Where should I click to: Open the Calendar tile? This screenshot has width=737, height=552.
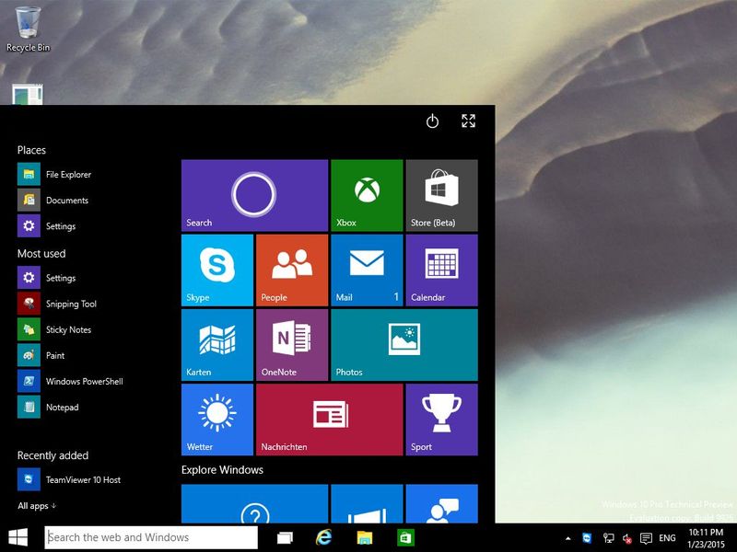(x=442, y=270)
